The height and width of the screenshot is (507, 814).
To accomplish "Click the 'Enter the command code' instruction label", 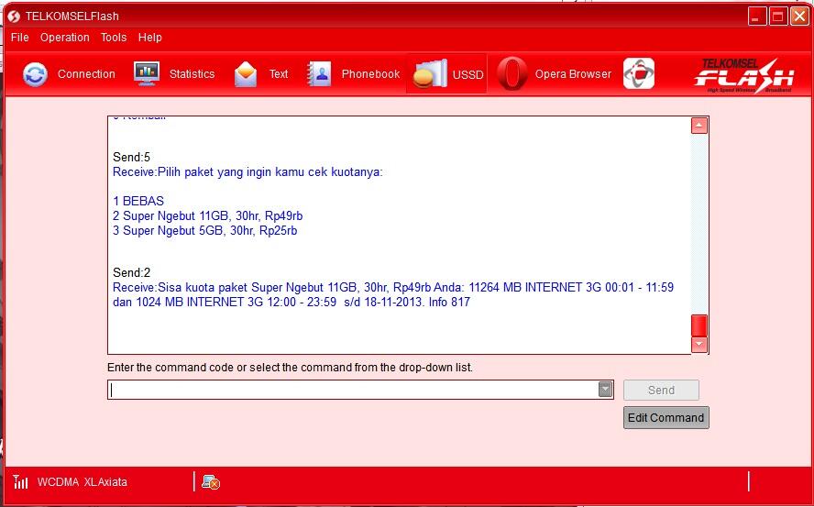I will click(291, 368).
